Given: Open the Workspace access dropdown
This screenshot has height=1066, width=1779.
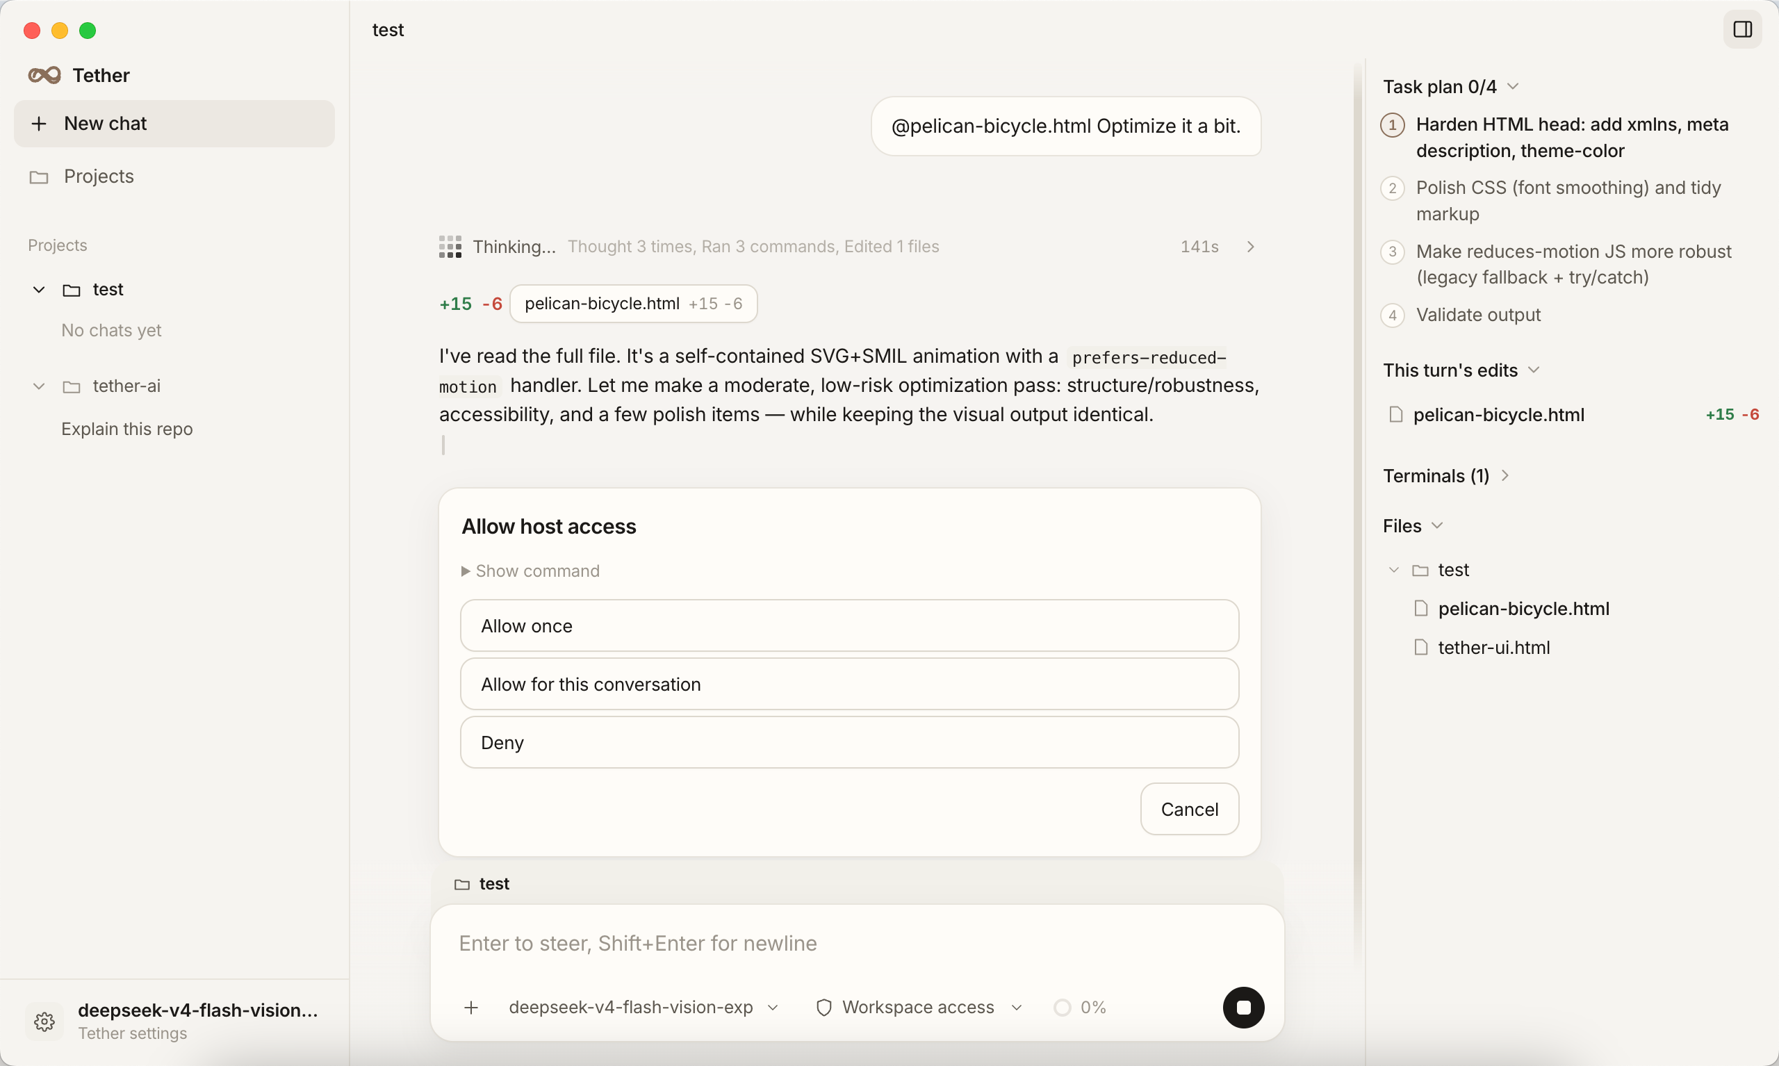Looking at the screenshot, I should (x=919, y=1007).
